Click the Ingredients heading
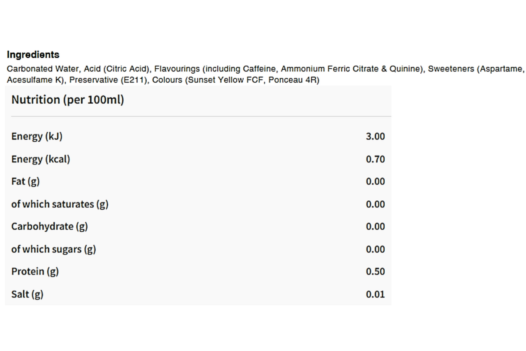This screenshot has width=526, height=351. (33, 55)
